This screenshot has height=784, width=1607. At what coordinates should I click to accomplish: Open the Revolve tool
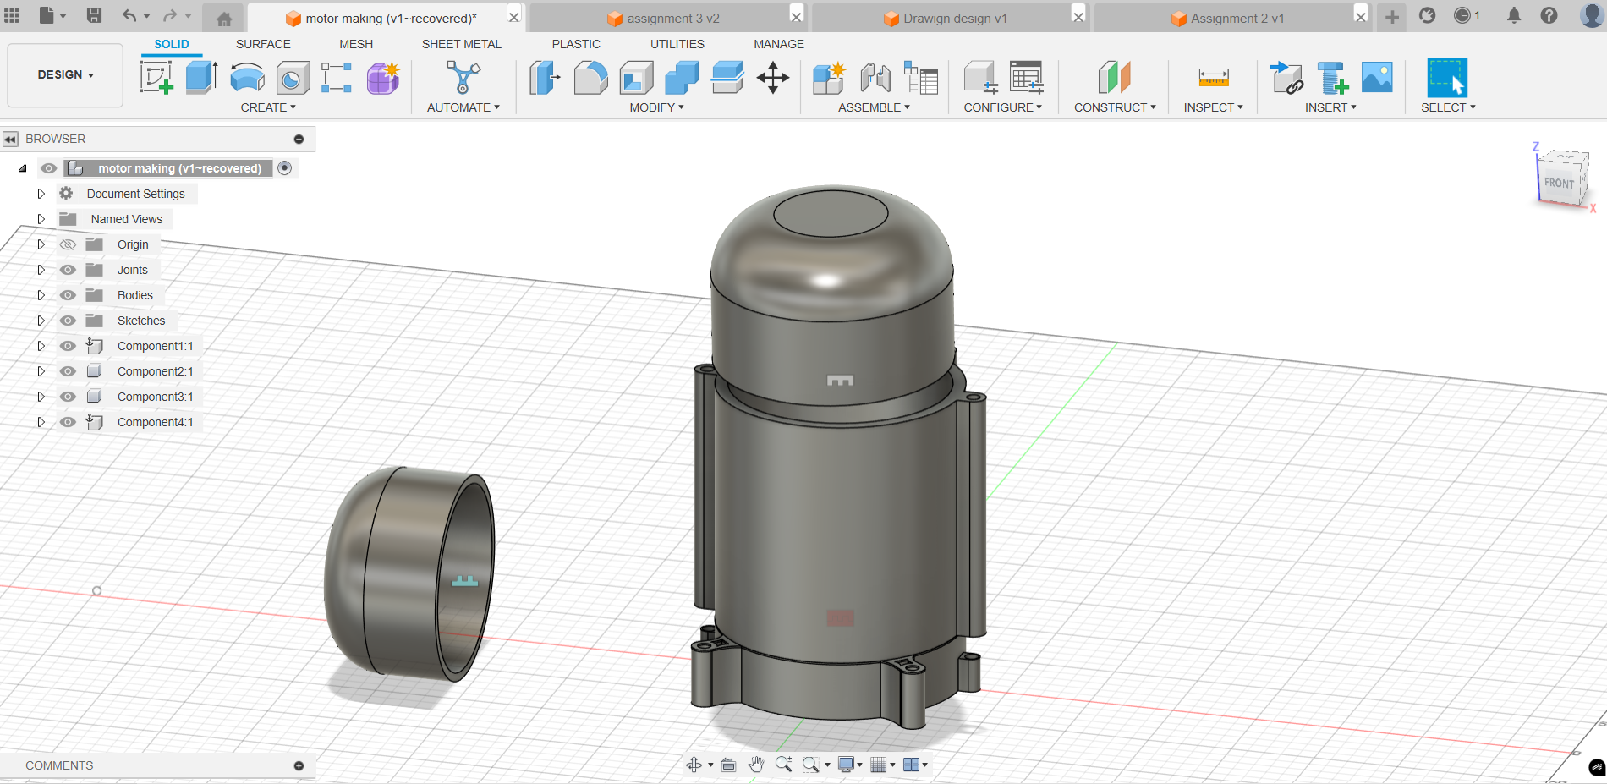pyautogui.click(x=246, y=77)
